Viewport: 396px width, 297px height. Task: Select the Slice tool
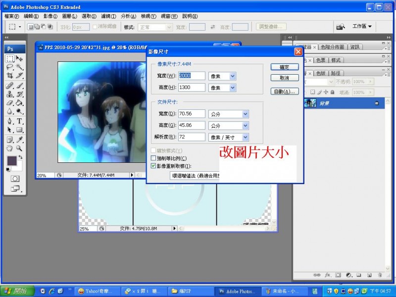(x=19, y=76)
